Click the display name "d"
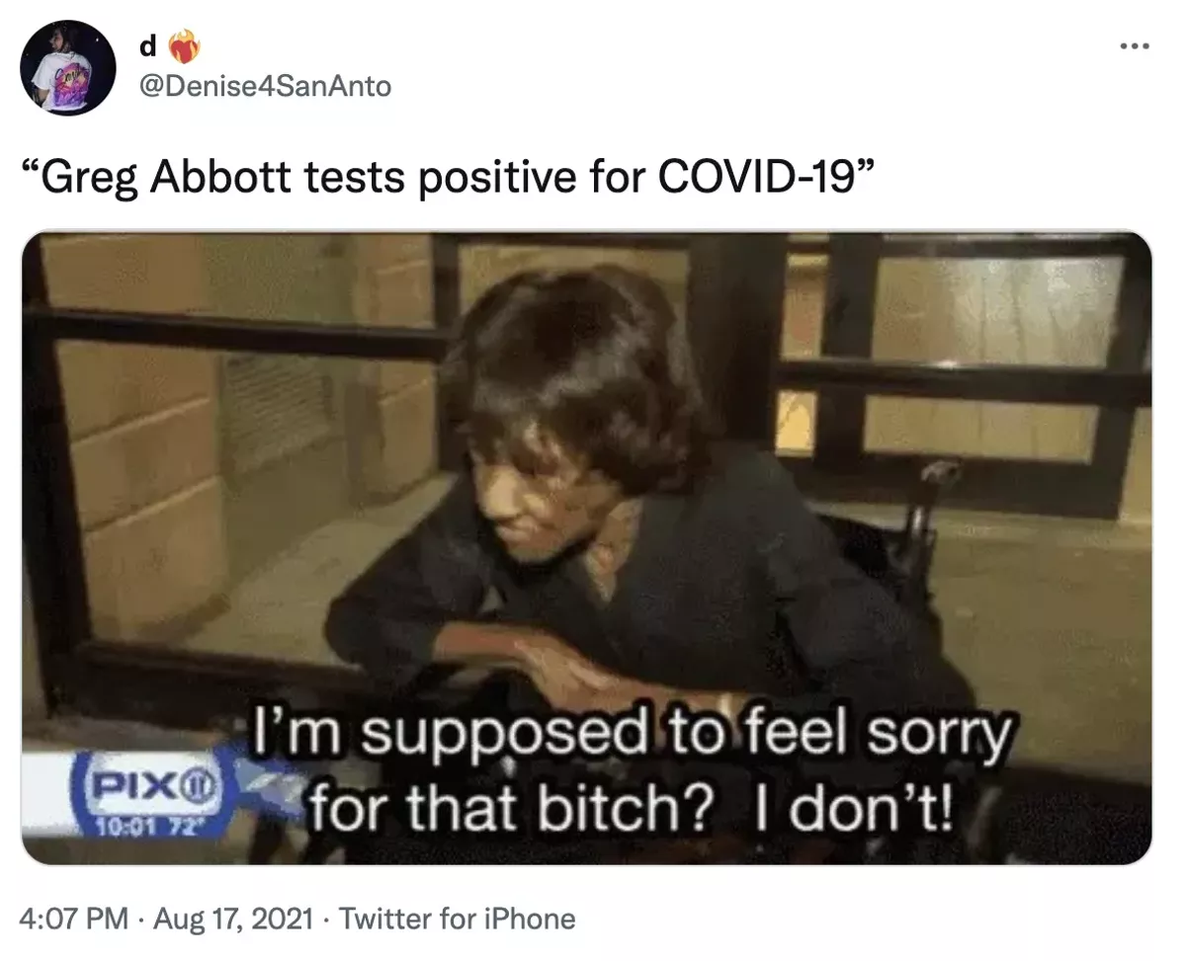The image size is (1186, 961). pos(149,46)
